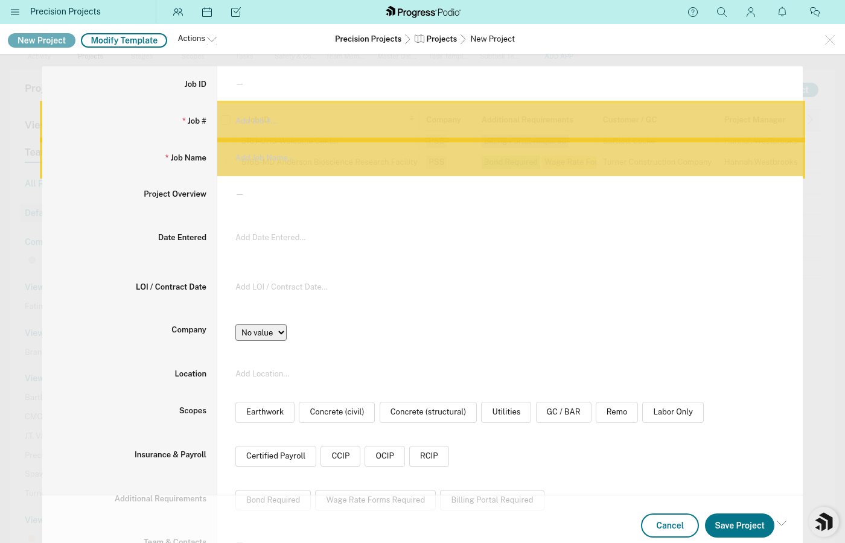
Task: Open the chevron next to Save Project
Action: (x=782, y=522)
